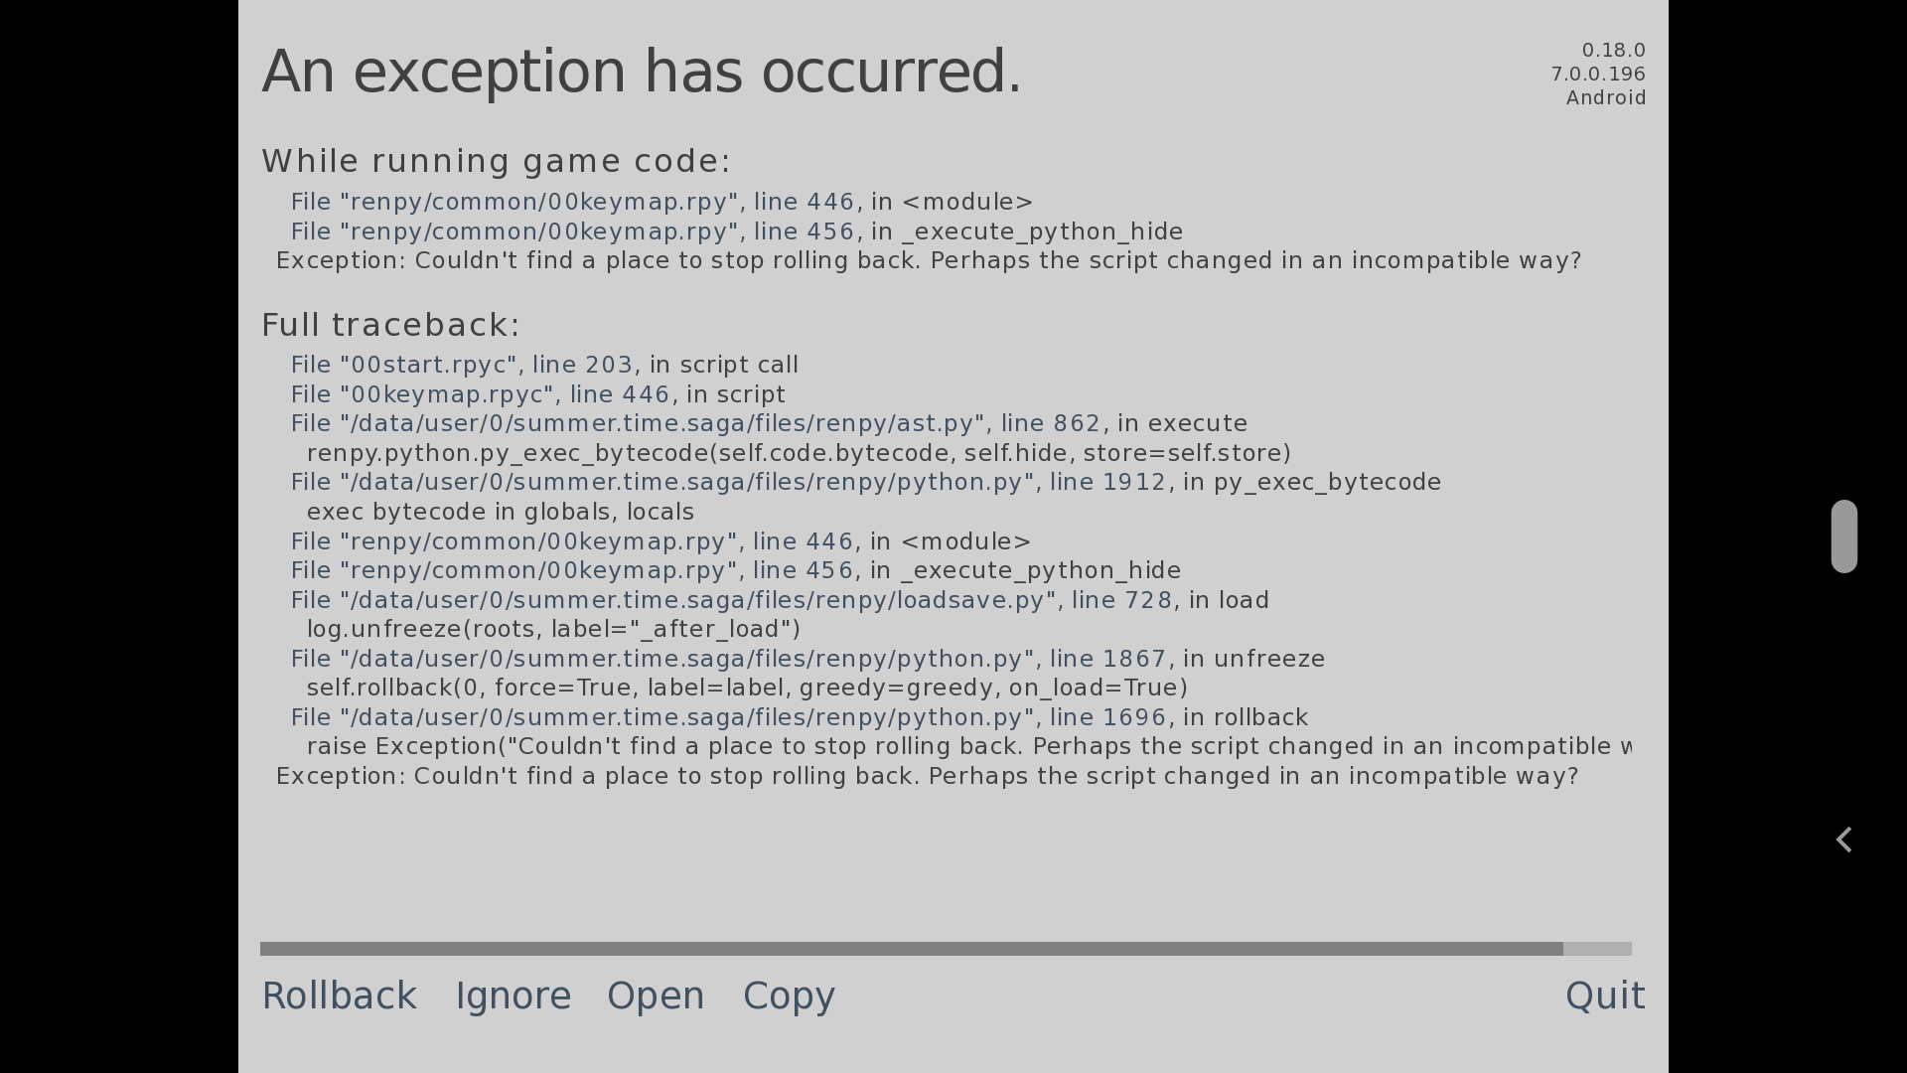Open the traceback file with Open

point(656,996)
